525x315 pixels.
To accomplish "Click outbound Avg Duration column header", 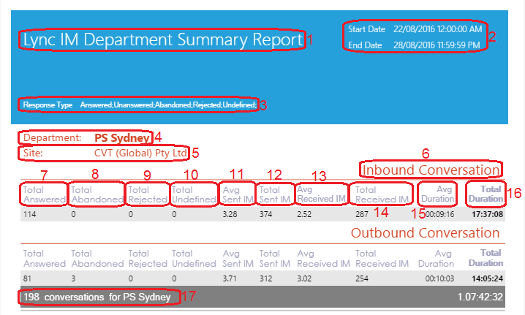I will [x=436, y=259].
